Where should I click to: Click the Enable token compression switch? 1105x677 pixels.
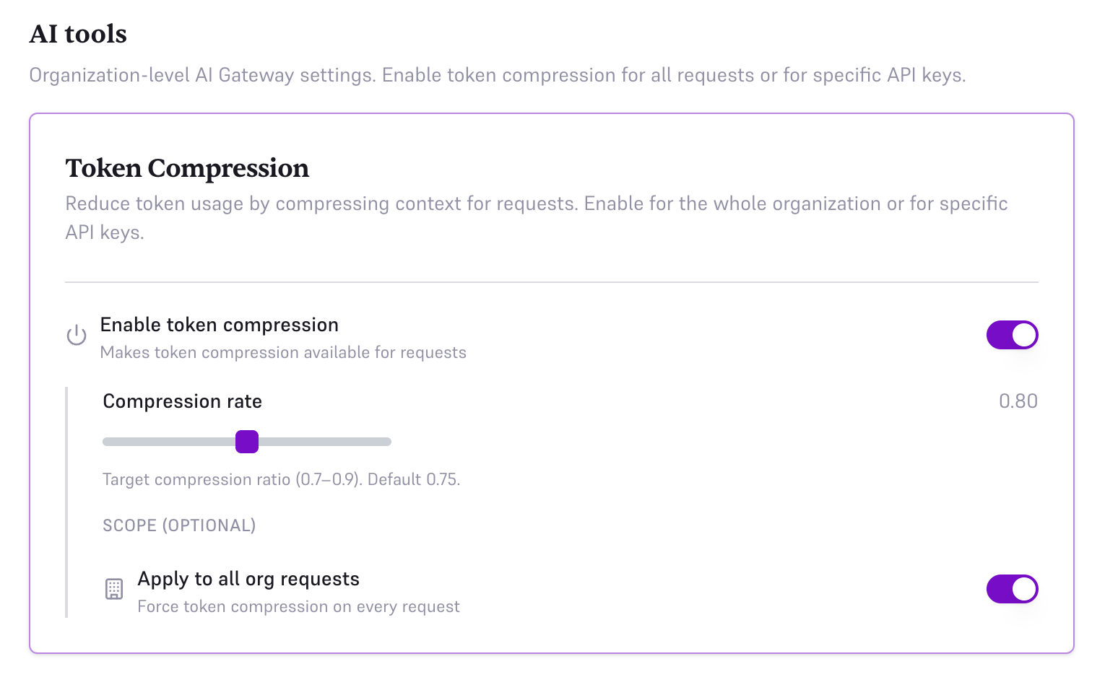click(1012, 335)
